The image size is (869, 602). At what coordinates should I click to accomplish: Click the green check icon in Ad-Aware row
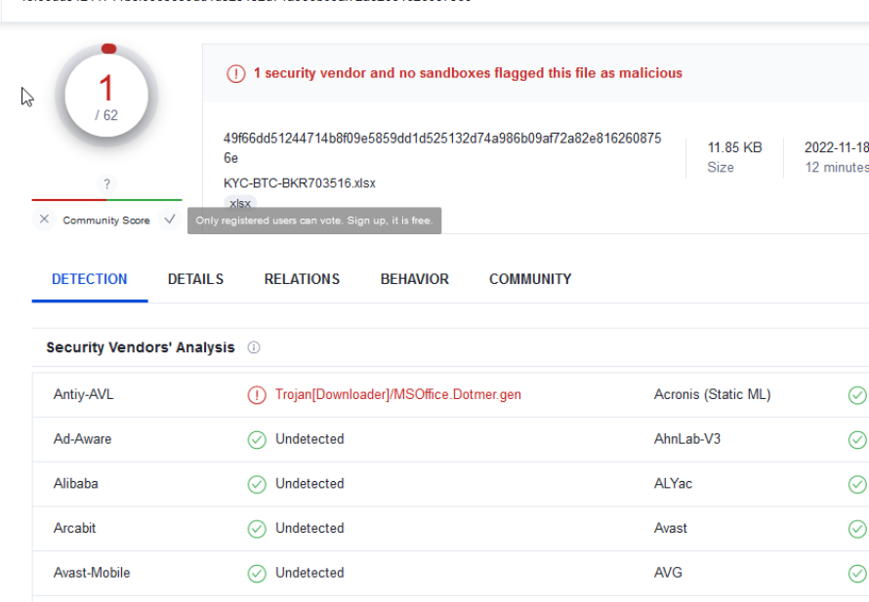257,440
